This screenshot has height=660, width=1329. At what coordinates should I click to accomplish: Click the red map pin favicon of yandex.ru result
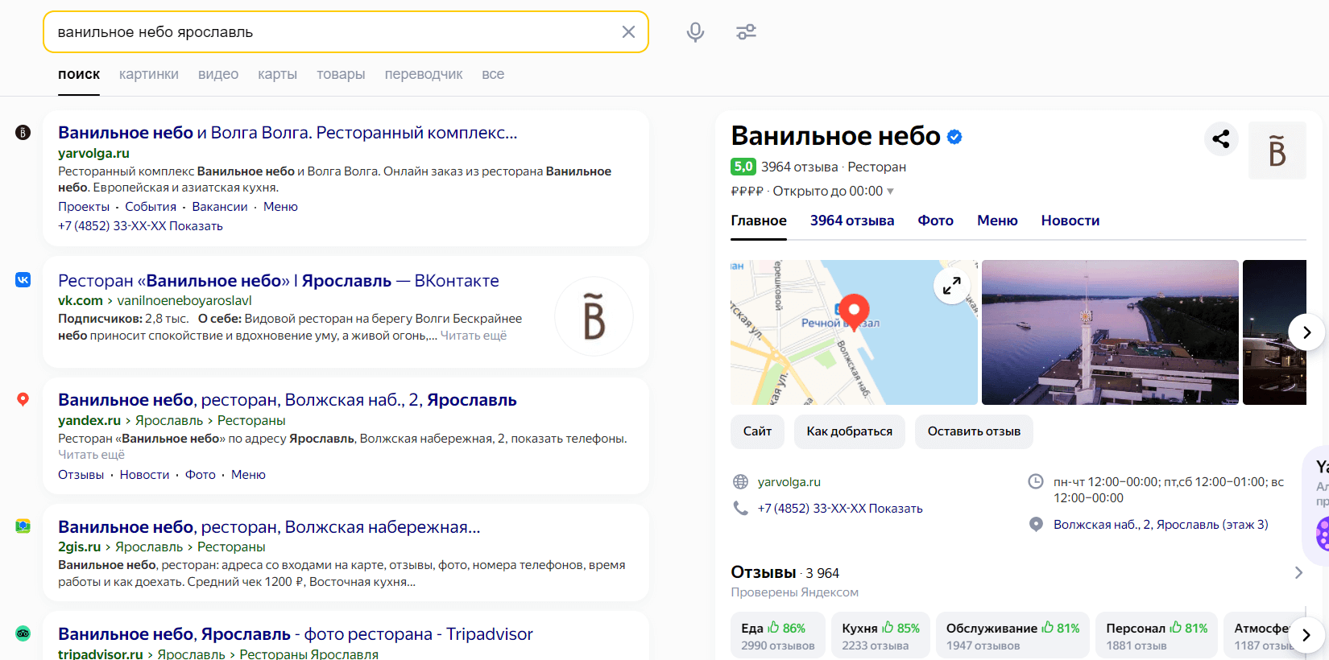[x=23, y=399]
